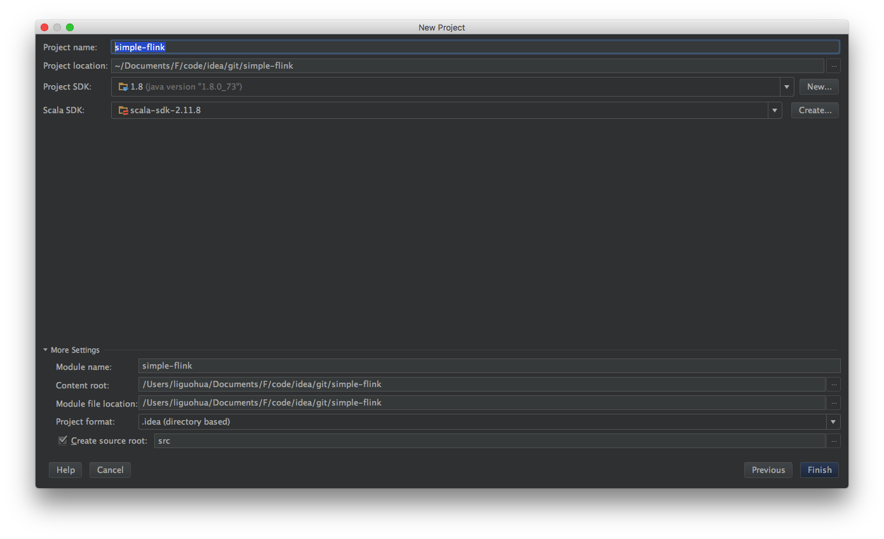Image resolution: width=884 pixels, height=539 pixels.
Task: Open the Scala SDK dropdown
Action: pos(775,110)
